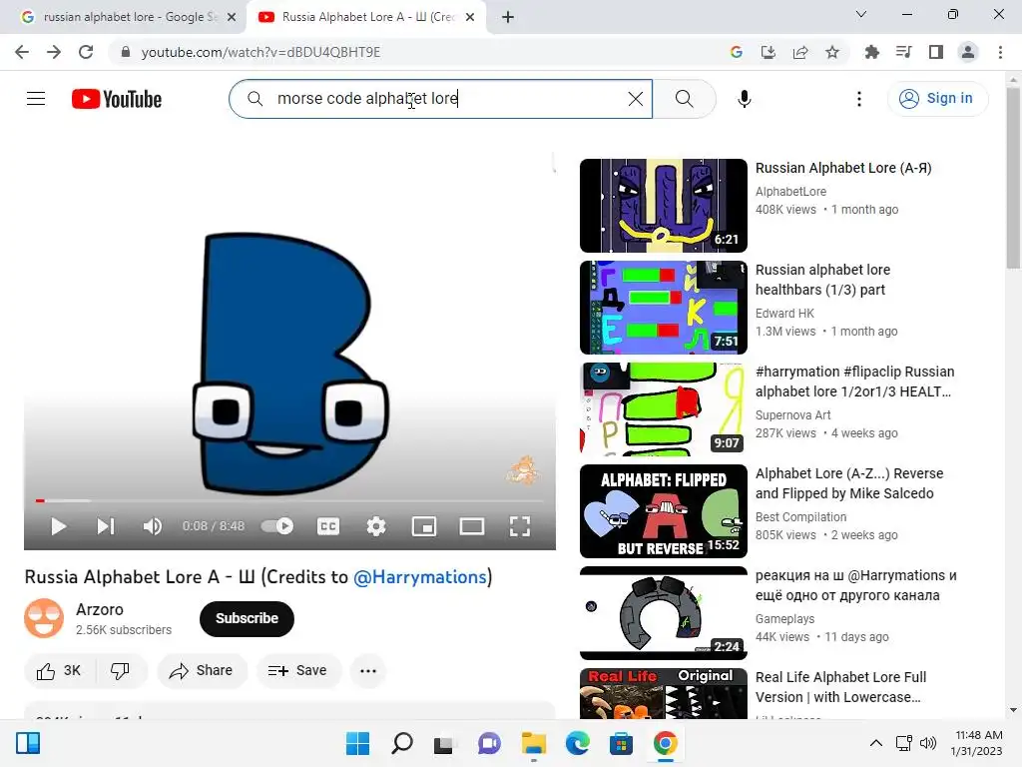
Task: Expand the tab search chevron
Action: click(x=861, y=14)
